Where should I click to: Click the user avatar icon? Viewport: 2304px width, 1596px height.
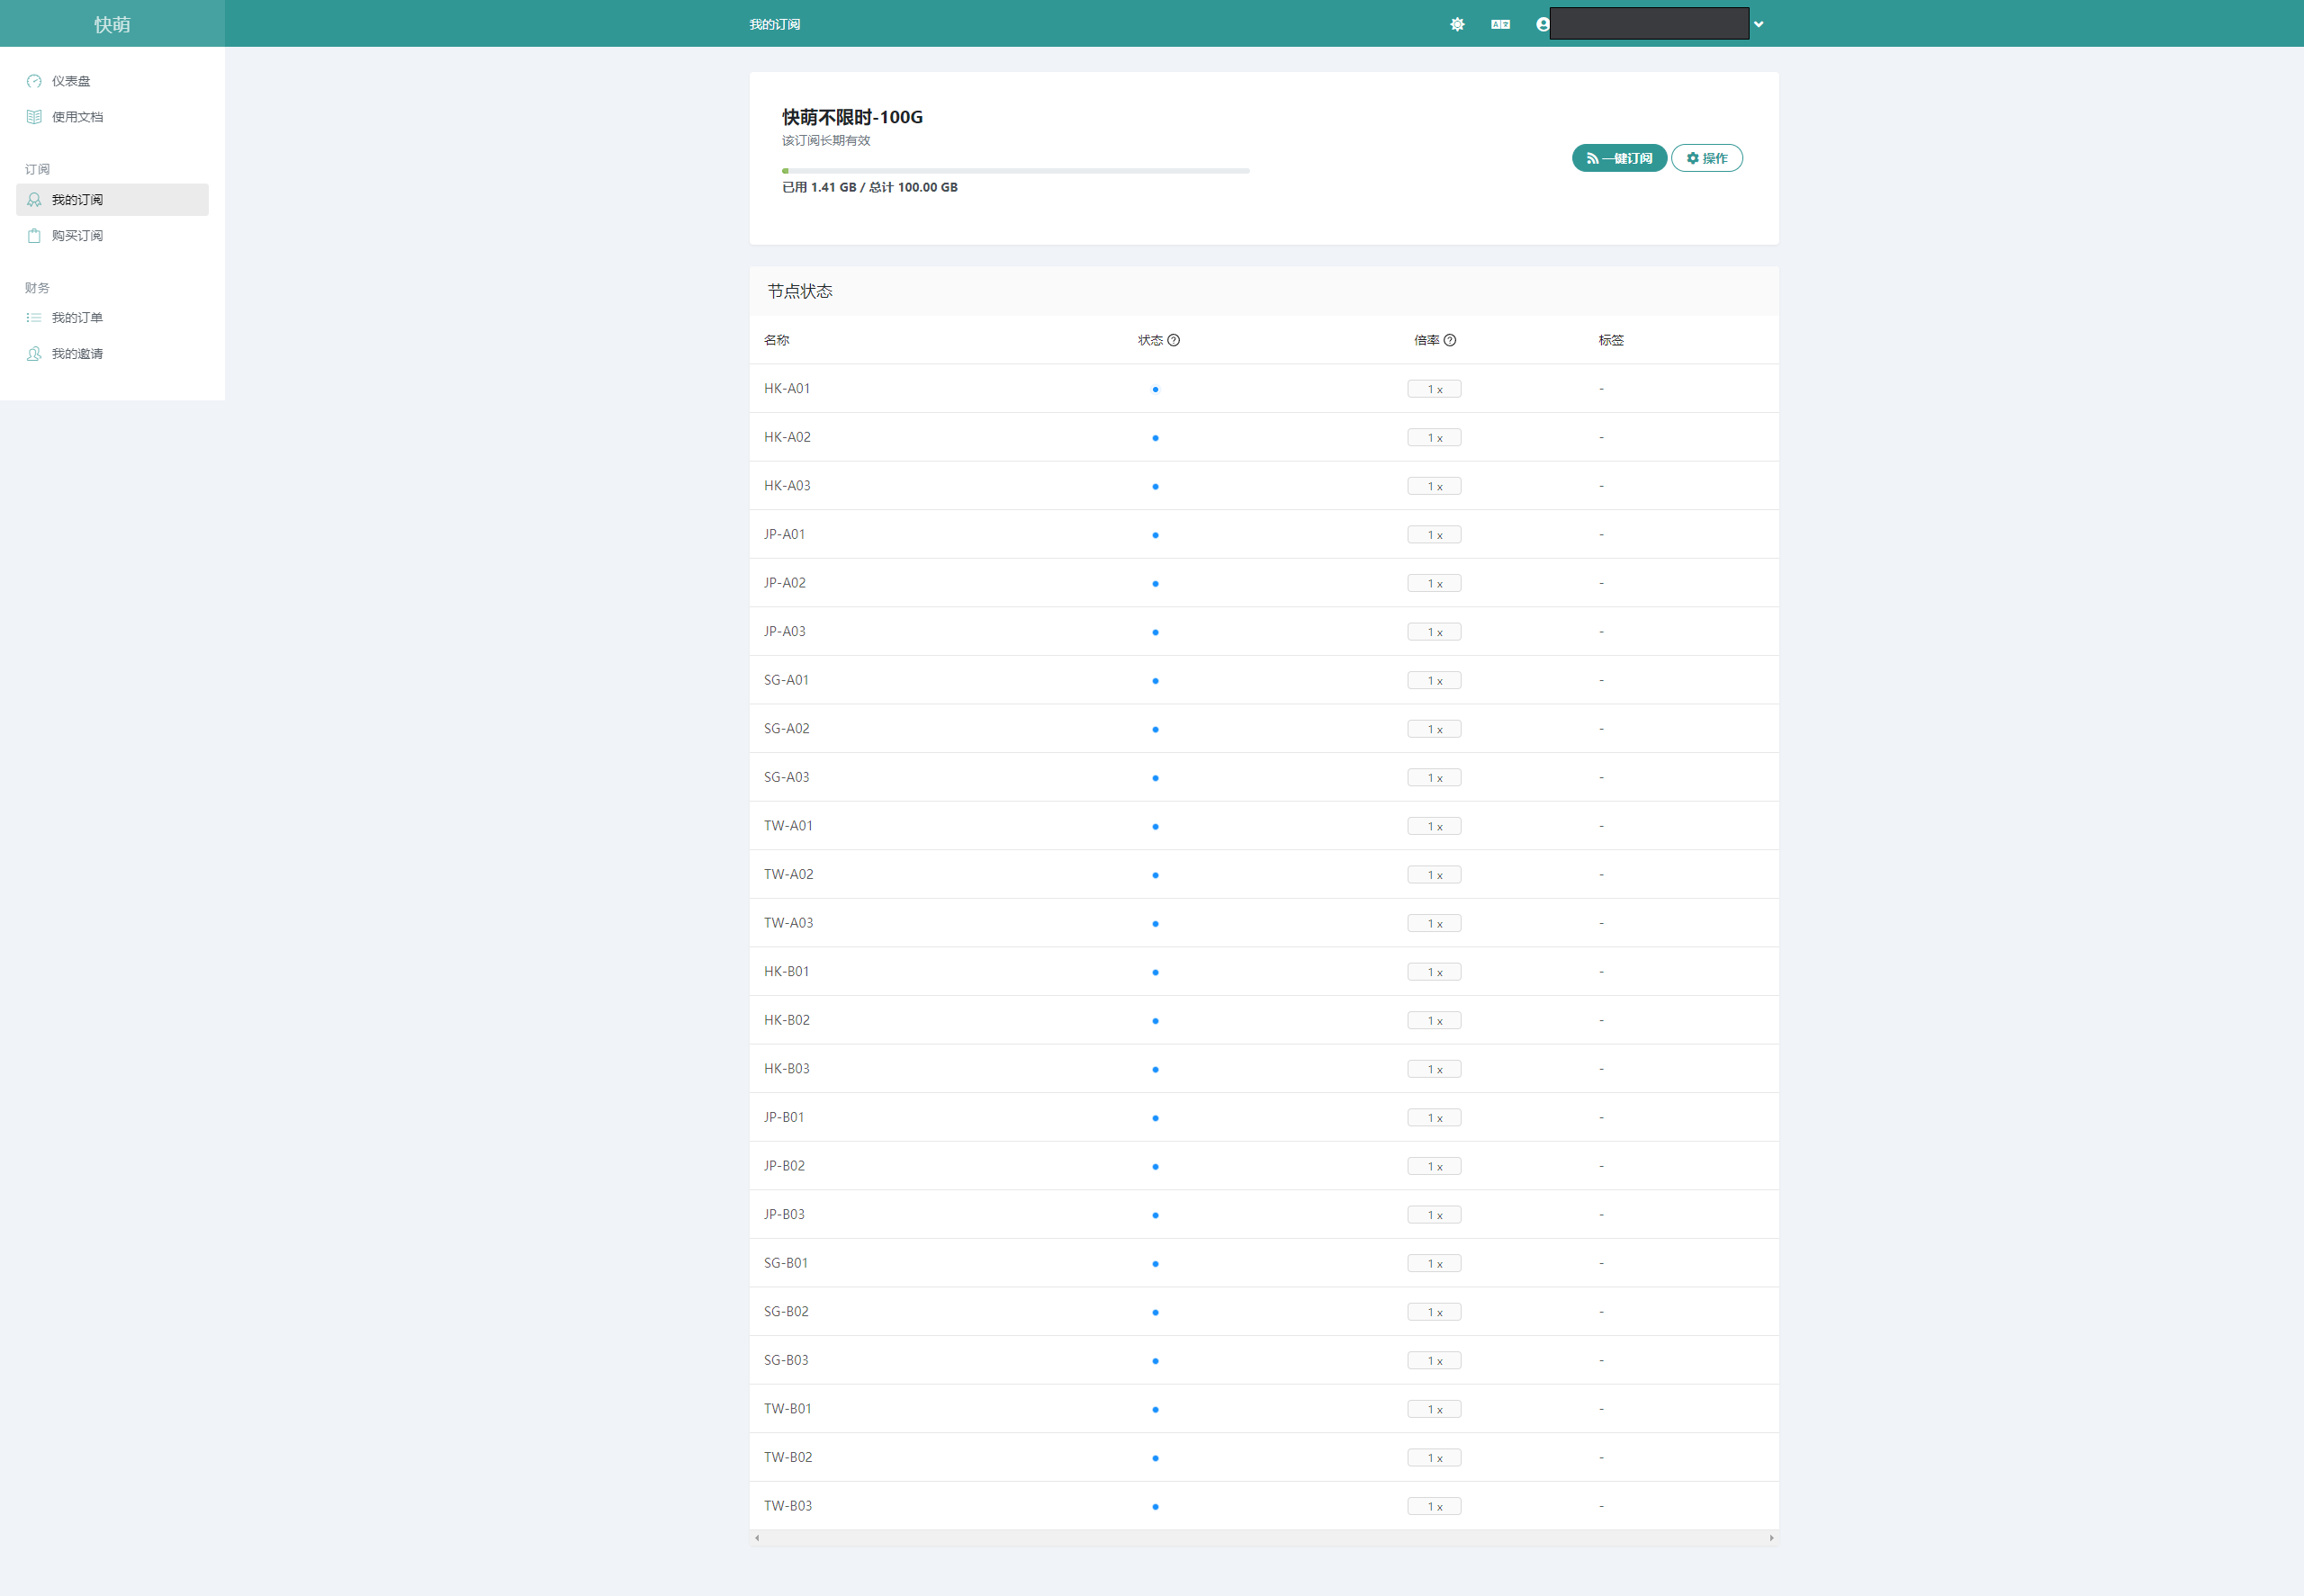coord(1542,24)
